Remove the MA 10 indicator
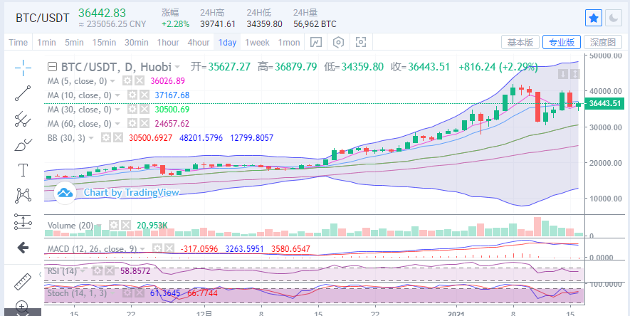Viewport: 630px width, 316px height. tap(143, 95)
